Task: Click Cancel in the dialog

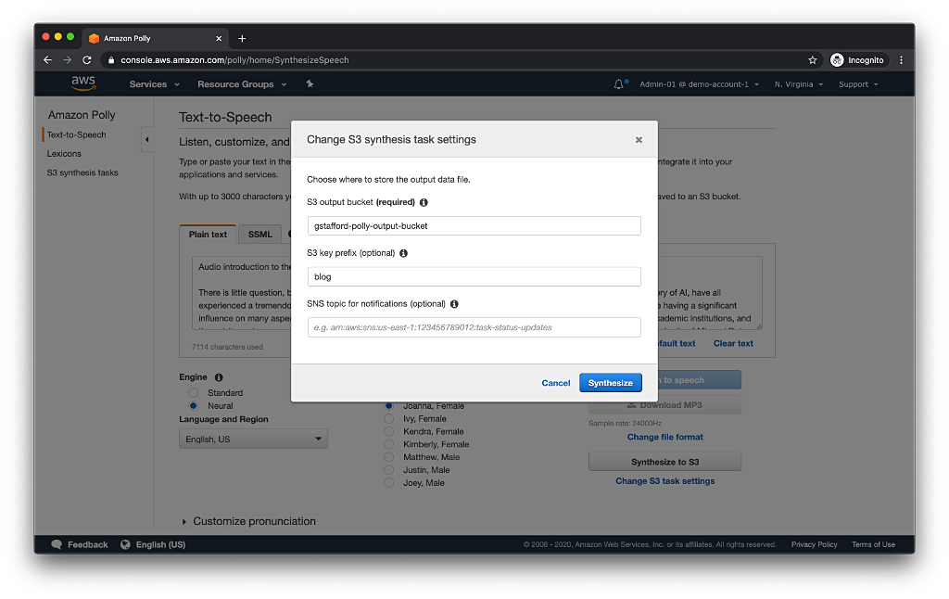Action: point(556,383)
